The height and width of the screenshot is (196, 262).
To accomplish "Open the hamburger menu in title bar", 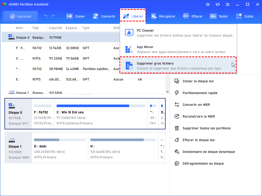I will pyautogui.click(x=228, y=4).
